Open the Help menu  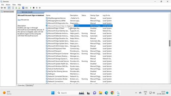(19, 5)
